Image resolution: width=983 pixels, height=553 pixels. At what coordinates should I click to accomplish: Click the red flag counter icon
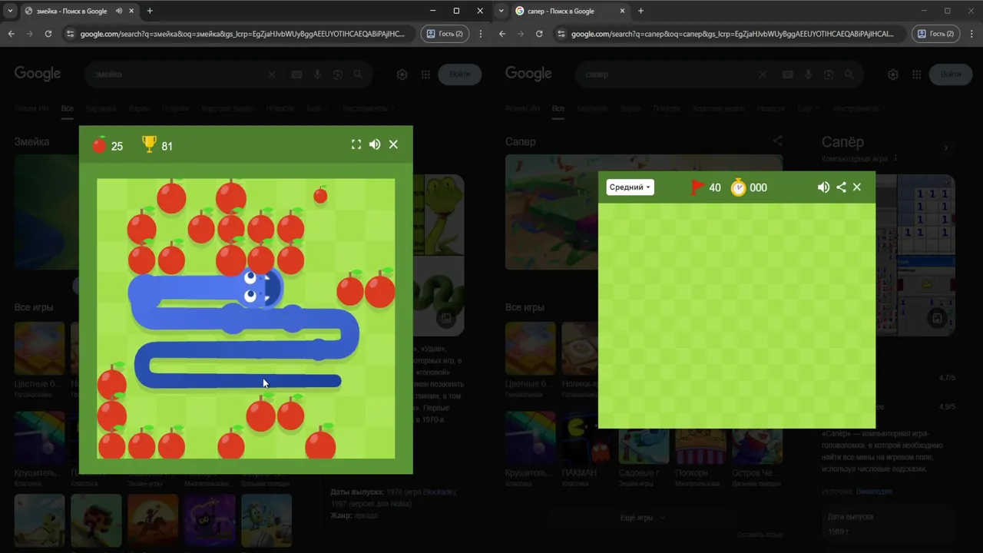click(x=697, y=187)
